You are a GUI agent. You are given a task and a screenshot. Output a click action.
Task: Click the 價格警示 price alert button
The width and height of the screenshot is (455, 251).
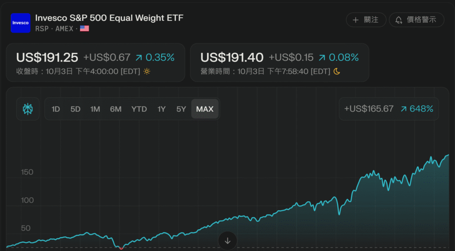[416, 20]
